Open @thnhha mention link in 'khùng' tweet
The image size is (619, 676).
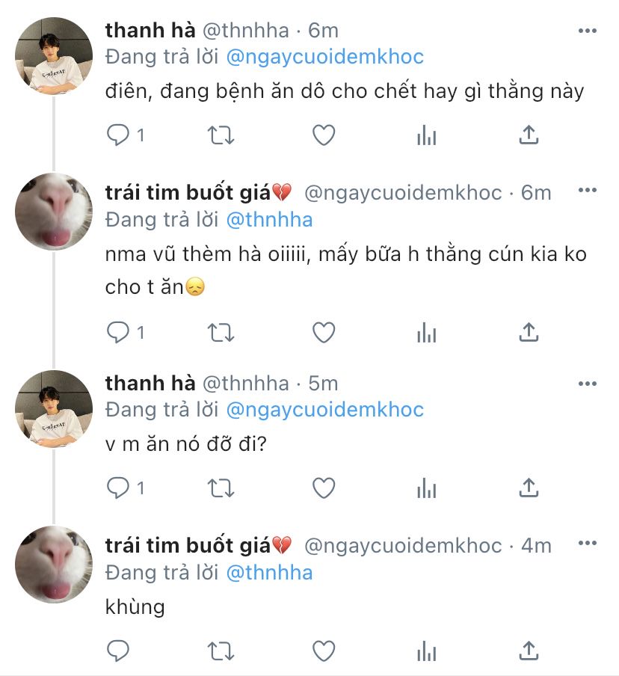coord(269,573)
